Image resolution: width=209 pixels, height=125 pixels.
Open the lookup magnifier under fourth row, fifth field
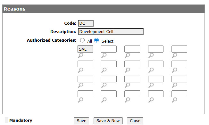(174, 100)
